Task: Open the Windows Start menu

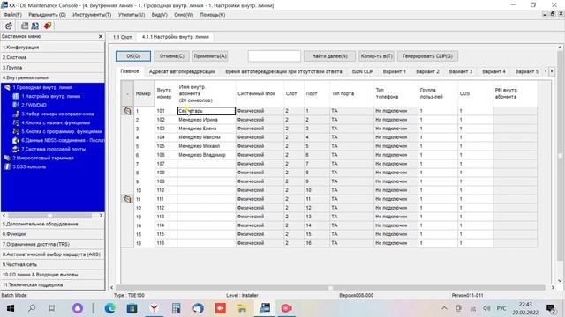Action: (10, 308)
